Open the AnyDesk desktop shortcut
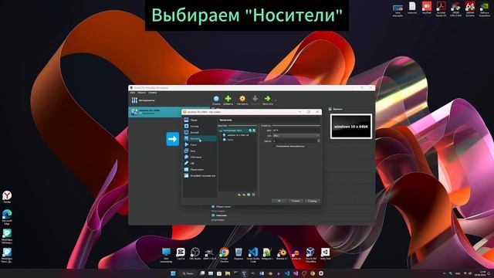Viewport: 494px width, 278px height. coord(427,8)
